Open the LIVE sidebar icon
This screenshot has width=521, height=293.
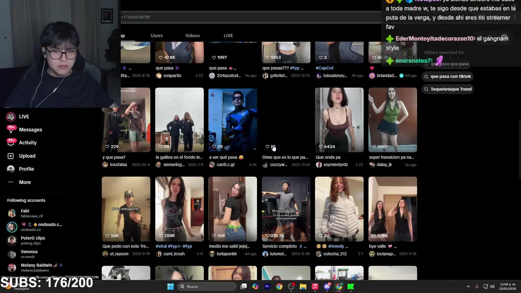click(11, 117)
